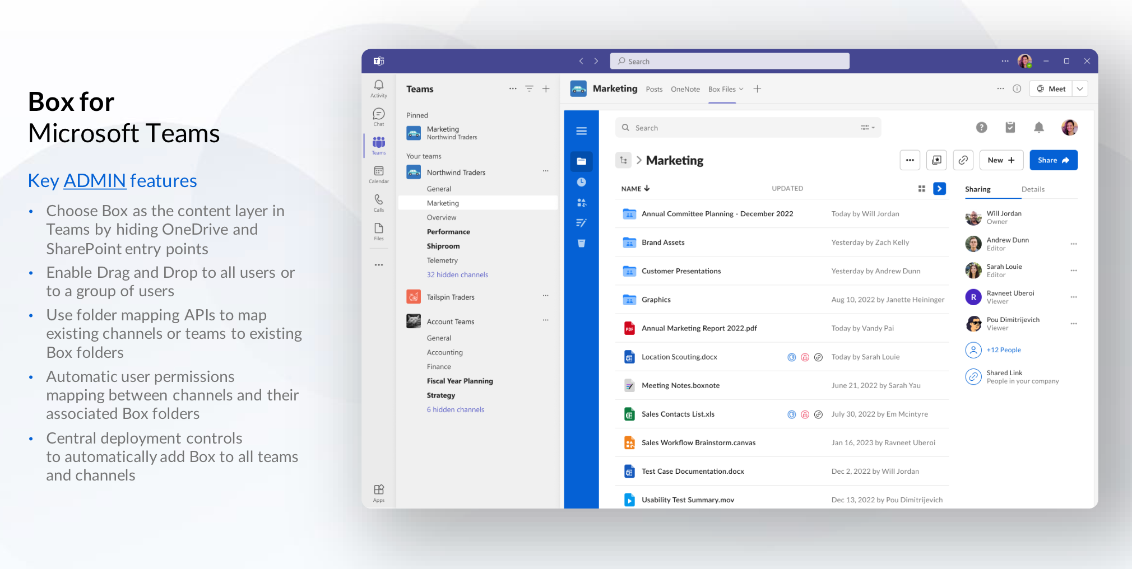Open Box help question mark icon
The height and width of the screenshot is (569, 1132).
[982, 128]
